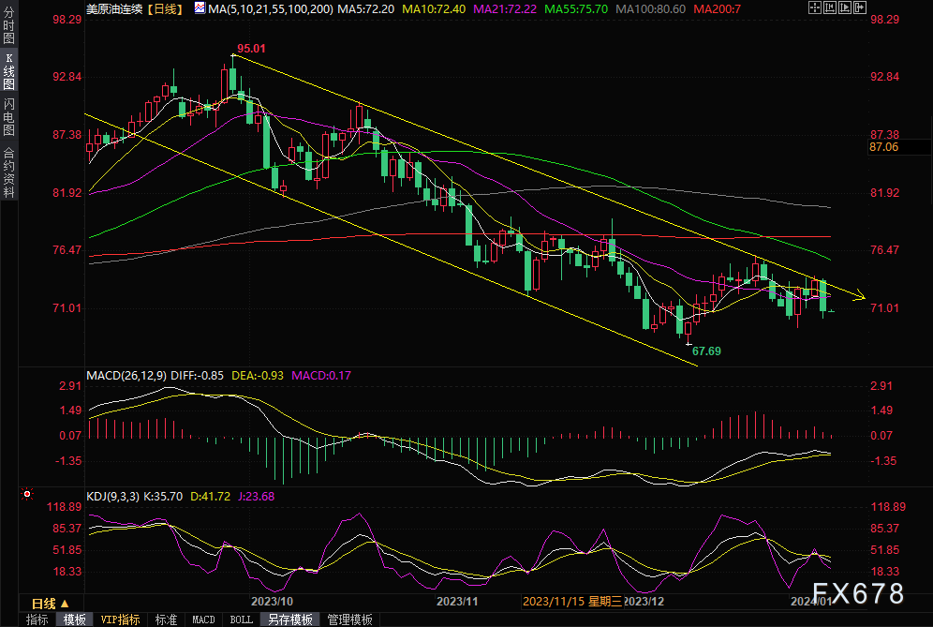Click the red sun marker icon beside KDJ
This screenshot has width=933, height=627.
(x=27, y=494)
